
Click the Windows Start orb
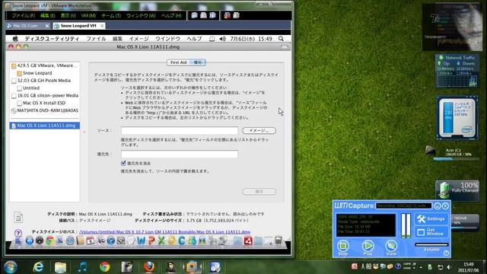click(11, 267)
